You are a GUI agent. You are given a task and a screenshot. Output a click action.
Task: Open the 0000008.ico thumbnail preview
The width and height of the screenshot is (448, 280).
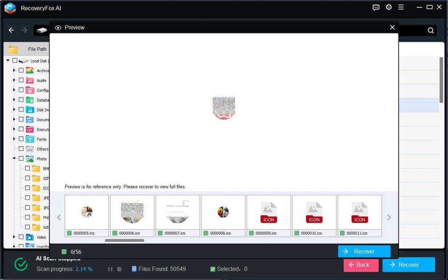tap(223, 212)
